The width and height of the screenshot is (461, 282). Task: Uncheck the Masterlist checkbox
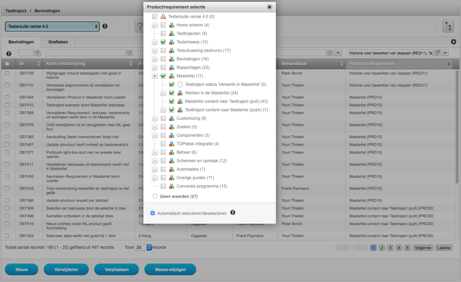coord(163,76)
